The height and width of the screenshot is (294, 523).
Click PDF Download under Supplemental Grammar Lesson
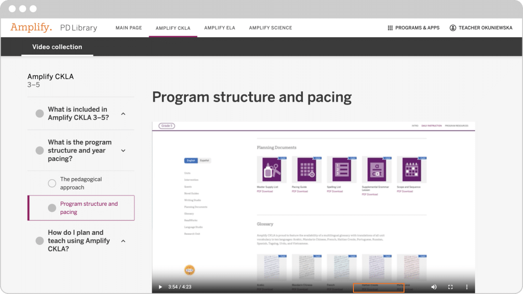(370, 194)
